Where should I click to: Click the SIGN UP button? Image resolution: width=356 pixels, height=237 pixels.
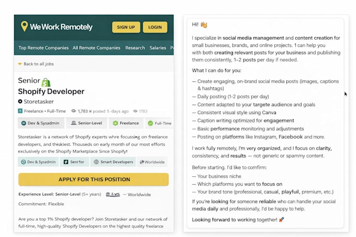pos(126,27)
